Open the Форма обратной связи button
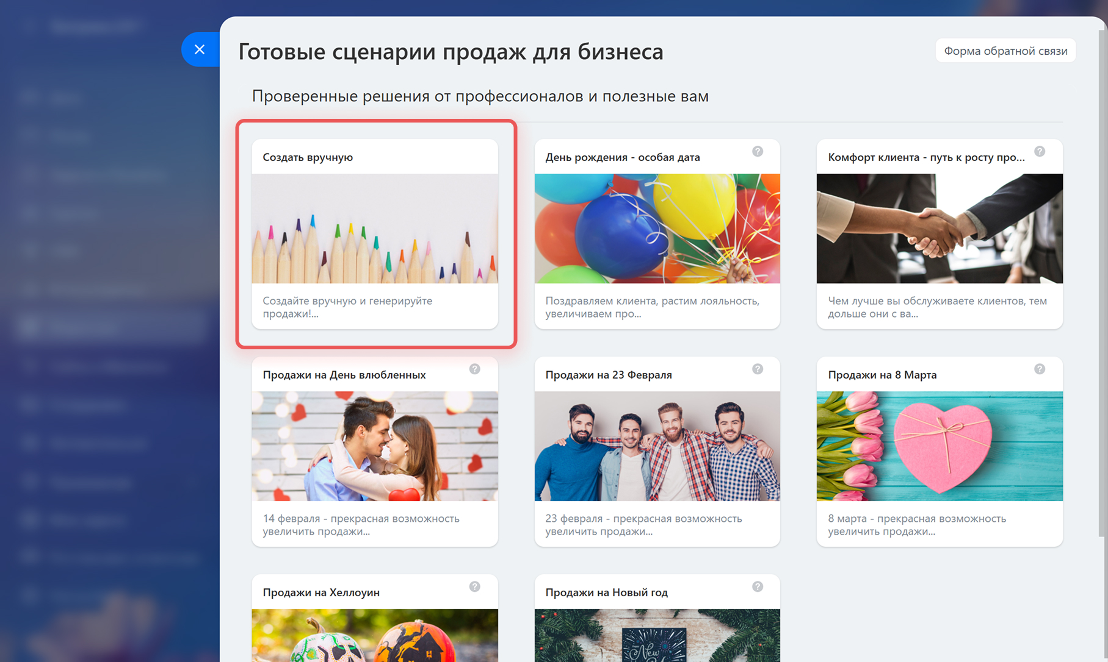1108x662 pixels. coord(1005,51)
